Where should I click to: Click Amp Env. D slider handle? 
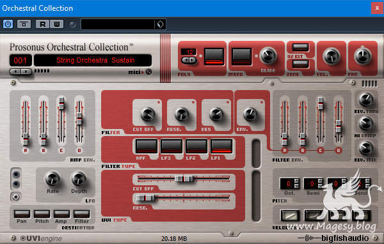[x=79, y=119]
